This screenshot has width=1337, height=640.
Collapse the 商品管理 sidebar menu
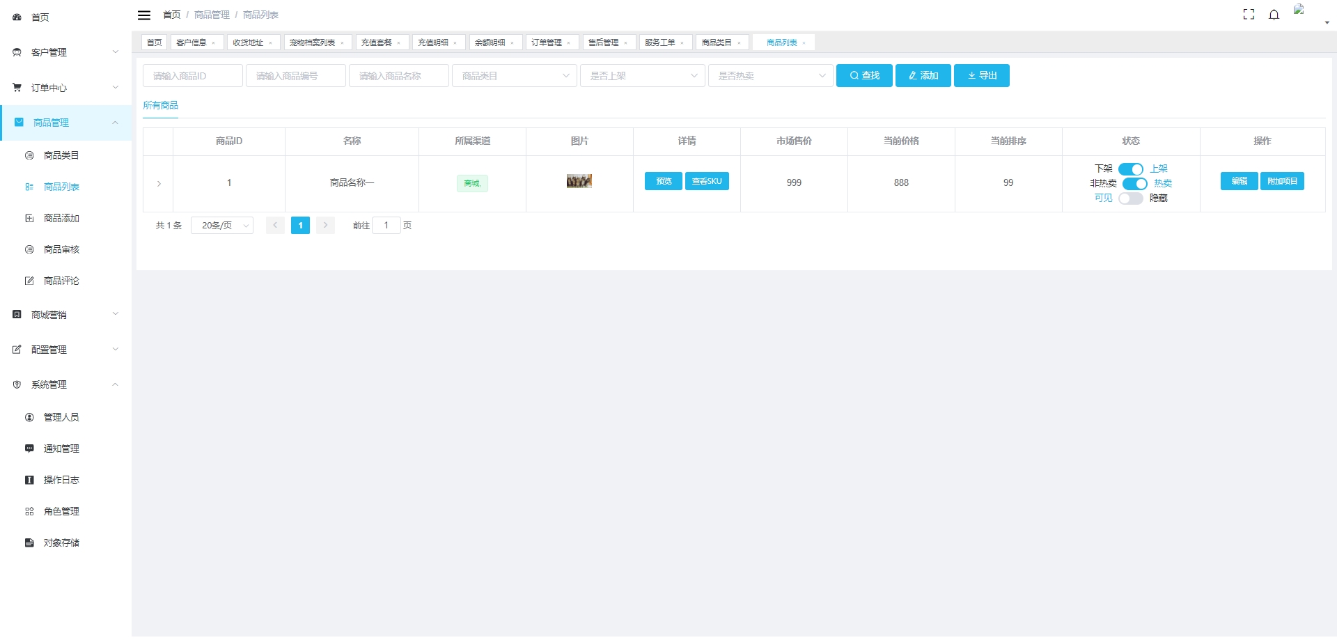116,123
